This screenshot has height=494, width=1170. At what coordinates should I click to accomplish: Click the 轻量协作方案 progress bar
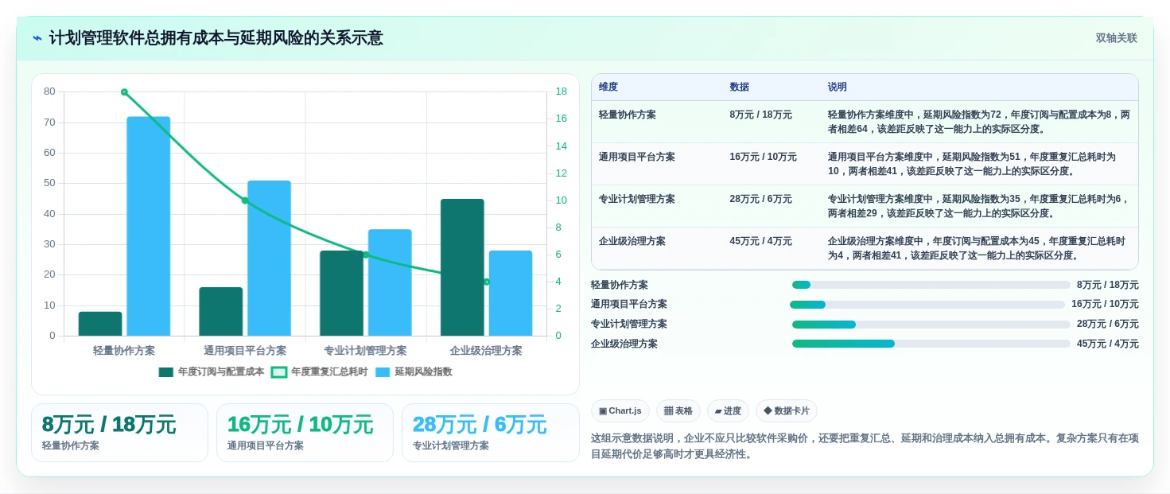click(931, 285)
